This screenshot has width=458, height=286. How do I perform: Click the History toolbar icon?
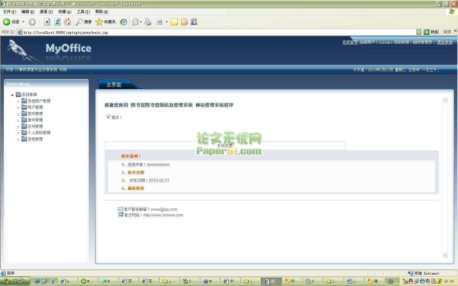123,22
